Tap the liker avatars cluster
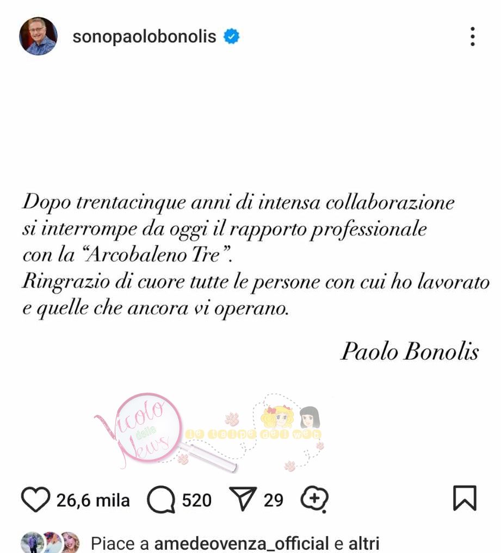Screen dimensions: 501x553 (x=50, y=543)
